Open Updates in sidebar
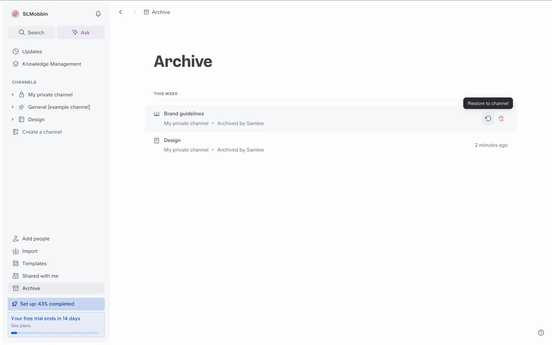This screenshot has height=345, width=552. tap(32, 51)
